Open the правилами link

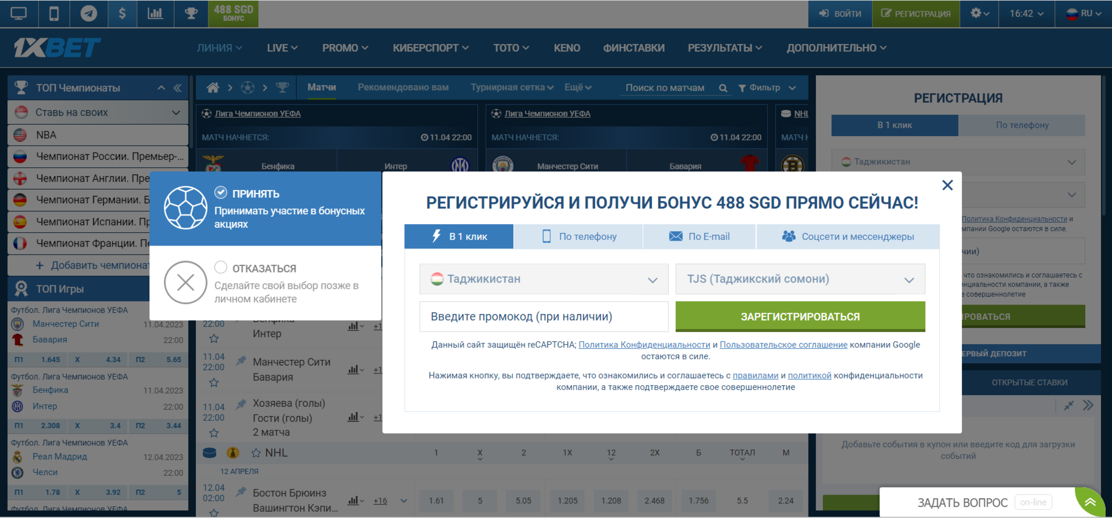coord(755,375)
